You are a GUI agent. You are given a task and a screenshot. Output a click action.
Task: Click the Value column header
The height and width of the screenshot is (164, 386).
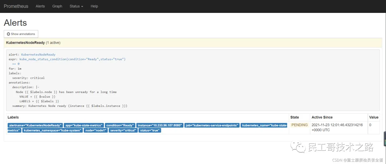coord(374,117)
